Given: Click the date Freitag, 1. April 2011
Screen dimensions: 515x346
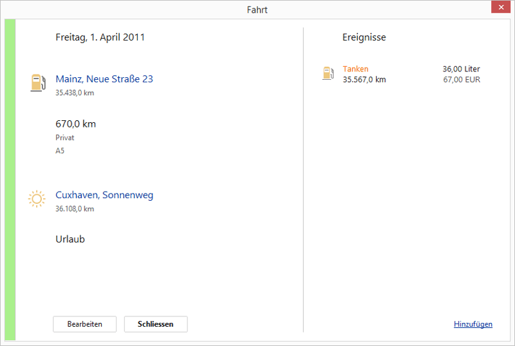Looking at the screenshot, I should pyautogui.click(x=100, y=37).
